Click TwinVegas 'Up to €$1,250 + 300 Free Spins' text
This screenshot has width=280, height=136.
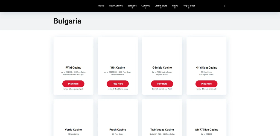[x=162, y=134]
